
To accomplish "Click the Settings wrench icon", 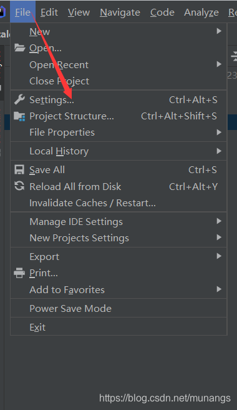I will click(19, 99).
